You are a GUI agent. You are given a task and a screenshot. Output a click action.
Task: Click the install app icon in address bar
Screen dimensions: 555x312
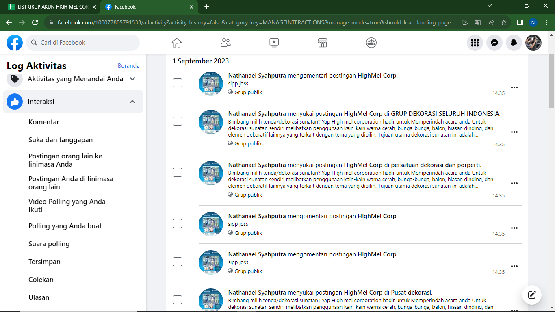(x=465, y=22)
